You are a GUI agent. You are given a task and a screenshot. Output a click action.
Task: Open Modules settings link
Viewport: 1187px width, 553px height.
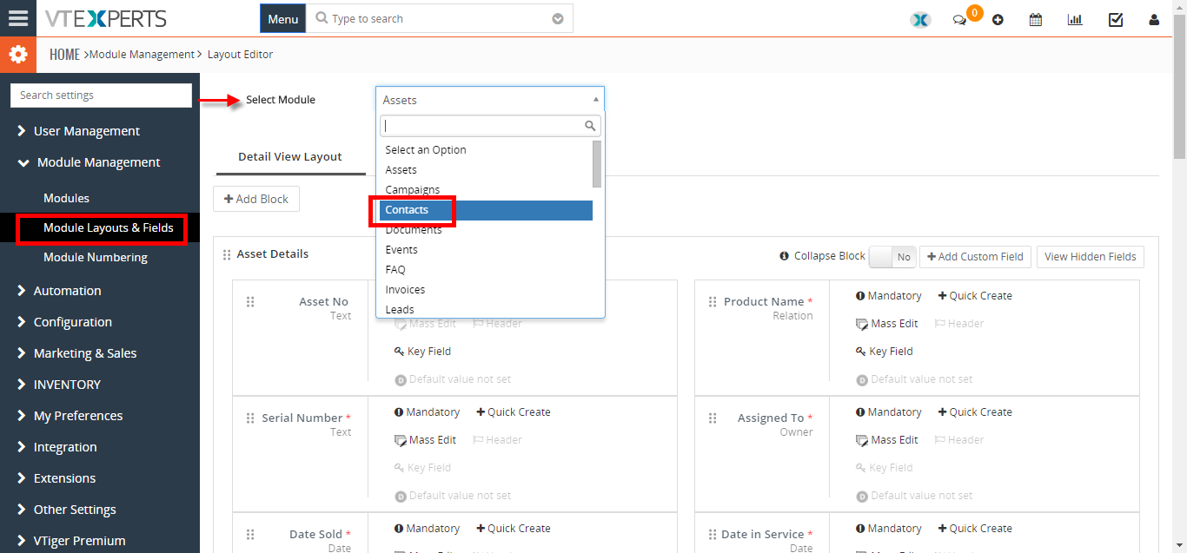click(67, 199)
